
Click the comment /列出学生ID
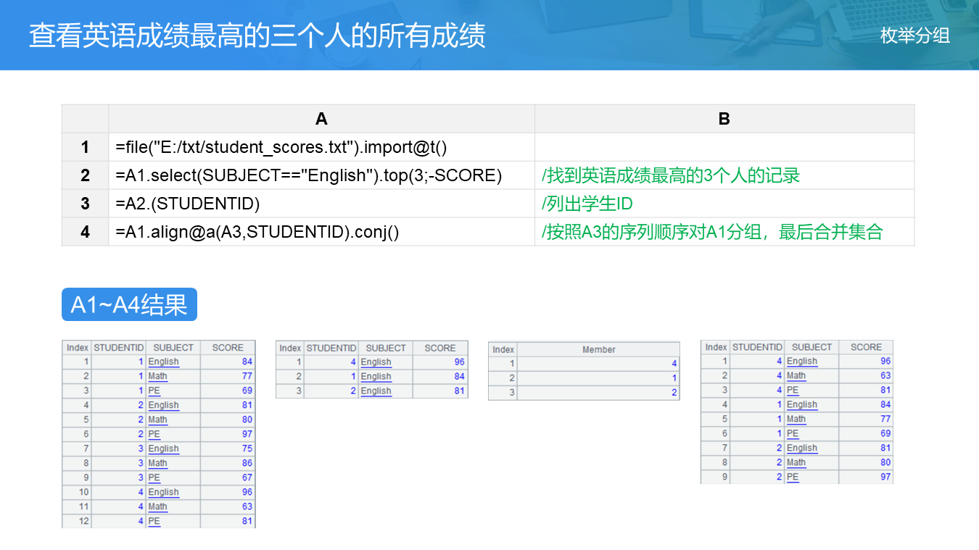point(587,204)
